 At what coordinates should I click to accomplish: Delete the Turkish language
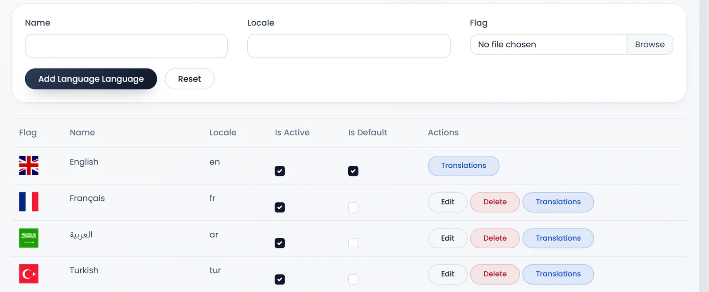495,274
